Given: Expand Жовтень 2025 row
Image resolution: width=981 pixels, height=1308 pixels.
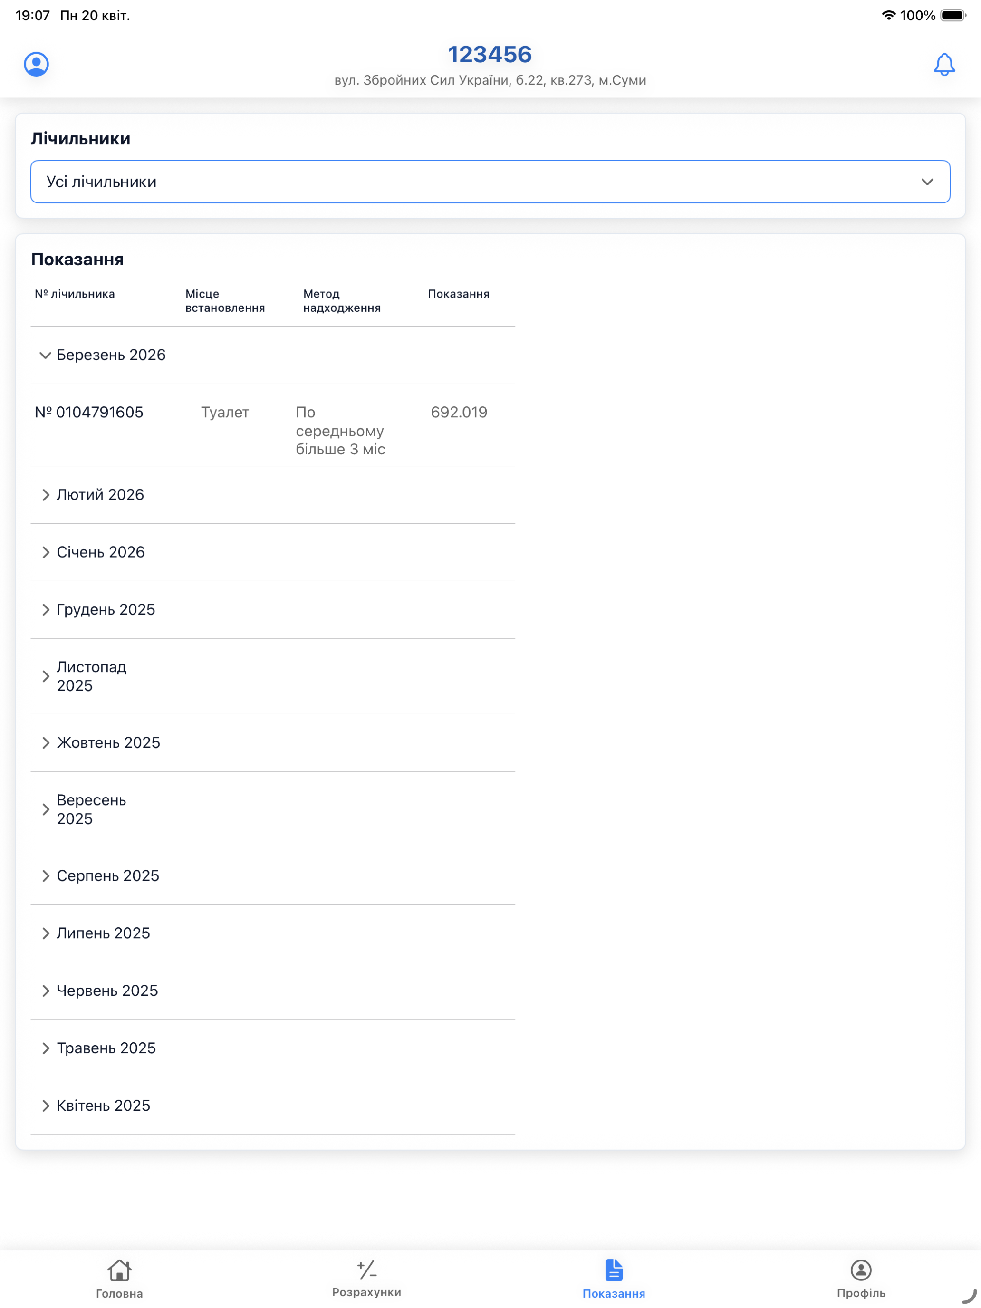Looking at the screenshot, I should coord(273,743).
